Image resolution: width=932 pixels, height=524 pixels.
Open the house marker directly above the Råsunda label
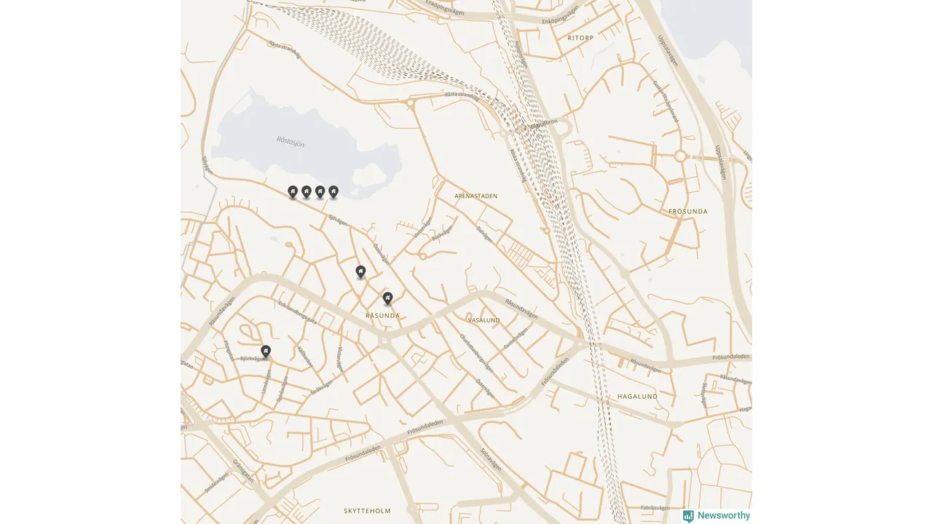(x=388, y=298)
